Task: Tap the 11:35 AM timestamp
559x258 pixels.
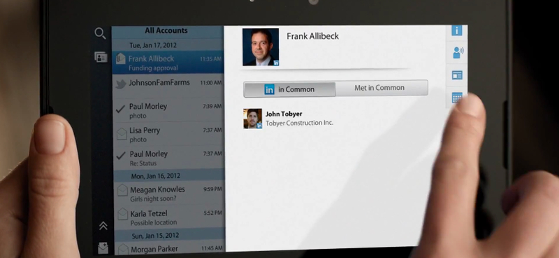Action: (211, 59)
